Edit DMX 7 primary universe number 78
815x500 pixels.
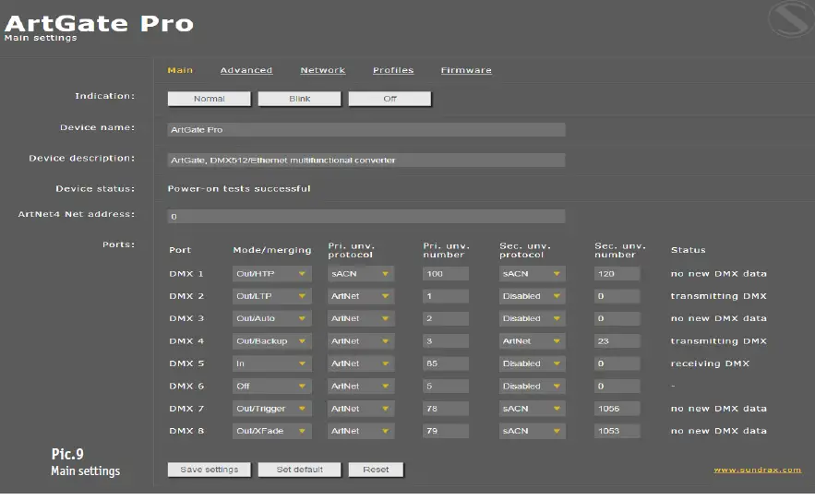click(x=446, y=409)
